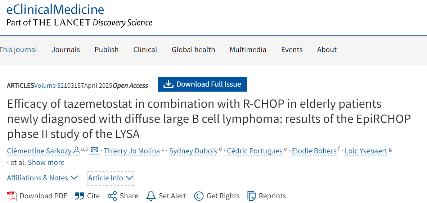Screen dimensions: 427x203
Task: Expand the Article Info section
Action: pyautogui.click(x=111, y=178)
